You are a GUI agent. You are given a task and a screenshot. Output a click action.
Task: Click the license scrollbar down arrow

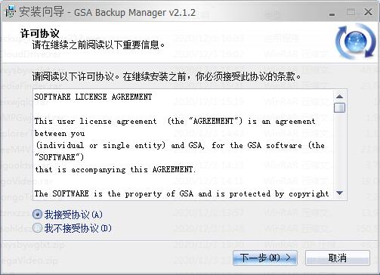(339, 193)
